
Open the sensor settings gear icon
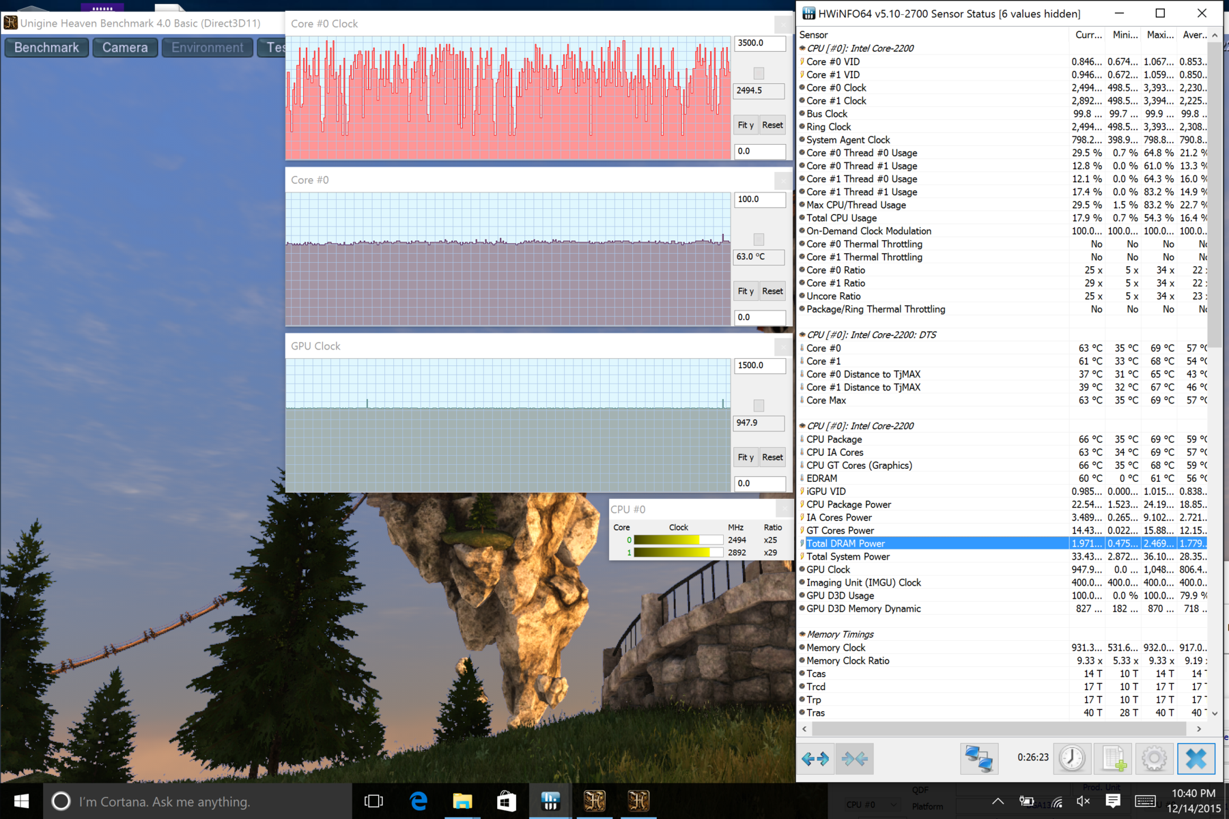[1154, 758]
